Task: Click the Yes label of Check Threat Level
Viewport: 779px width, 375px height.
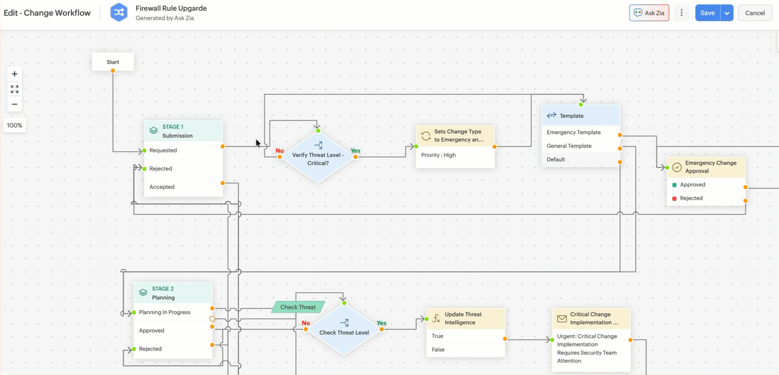Action: point(382,323)
